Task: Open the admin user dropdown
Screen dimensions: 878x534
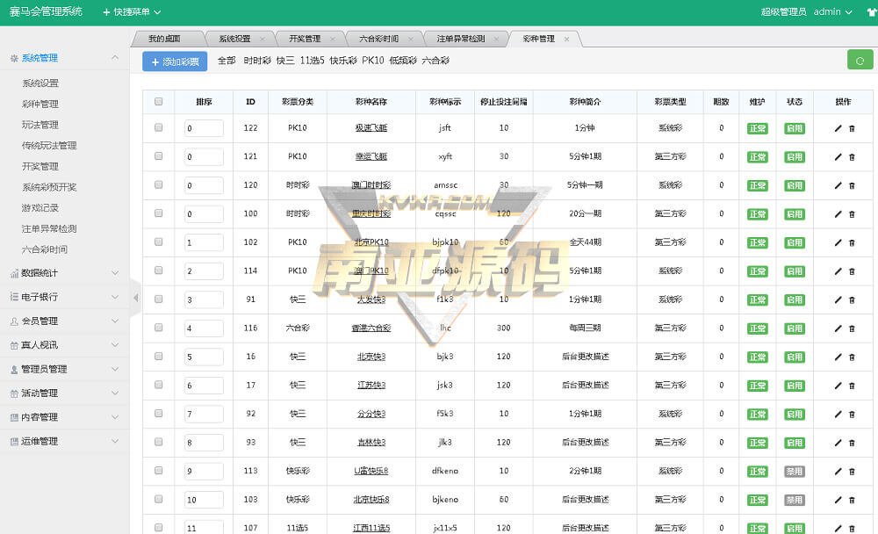Action: (x=832, y=12)
